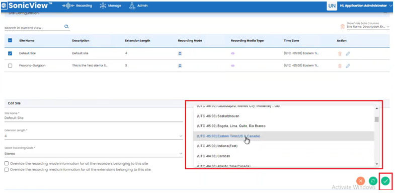This screenshot has height=193, width=396.
Task: Delete the Provana-Gurgaon row
Action: pos(340,66)
